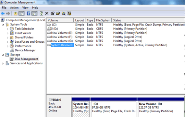This screenshot has width=185, height=117.
Task: Sort by the Status column header
Action: click(x=148, y=20)
